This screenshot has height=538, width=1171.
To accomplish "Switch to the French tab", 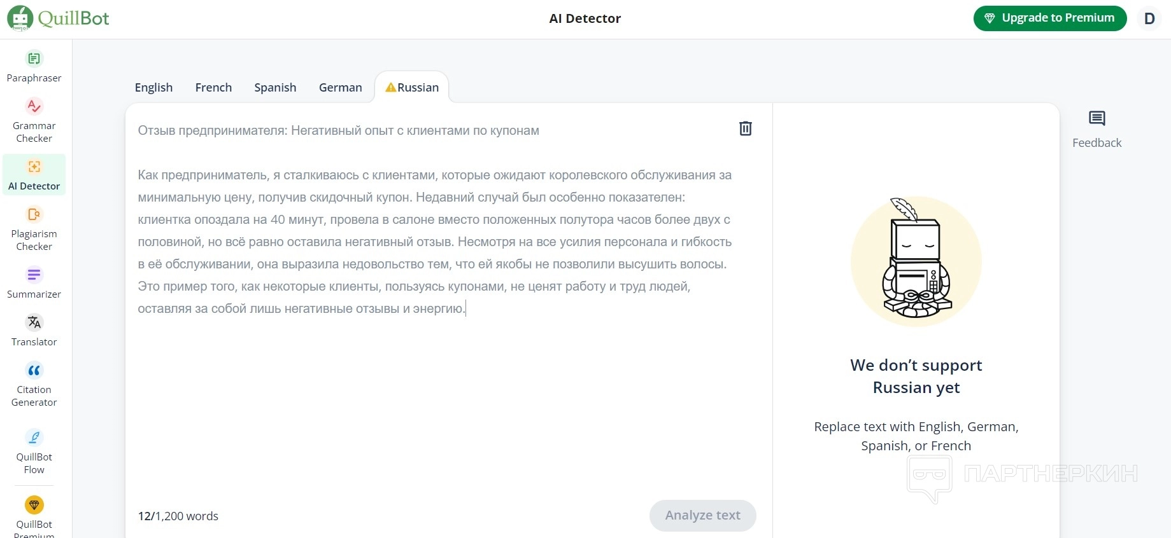I will [213, 88].
